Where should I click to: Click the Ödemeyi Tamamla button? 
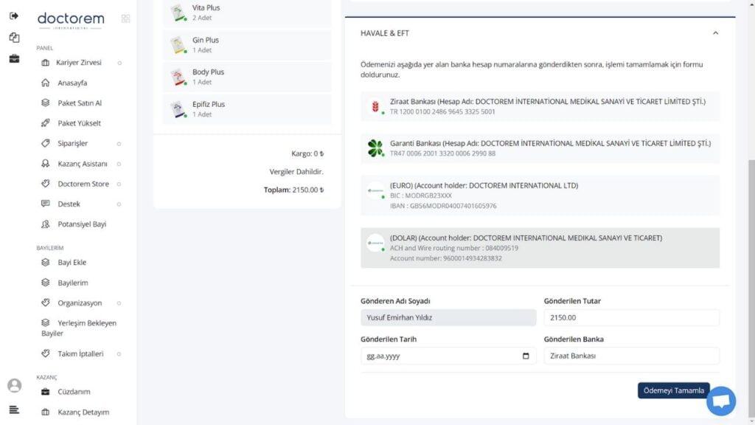(x=673, y=390)
